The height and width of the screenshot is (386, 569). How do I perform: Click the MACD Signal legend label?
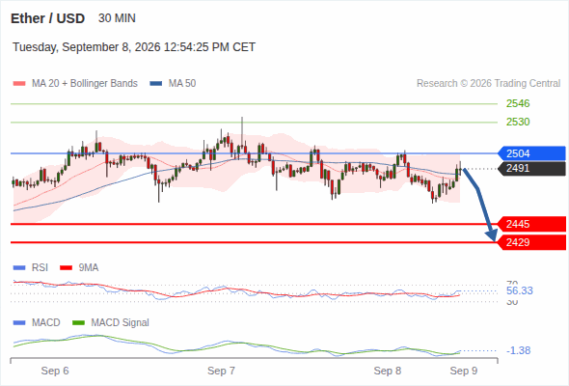(x=121, y=323)
